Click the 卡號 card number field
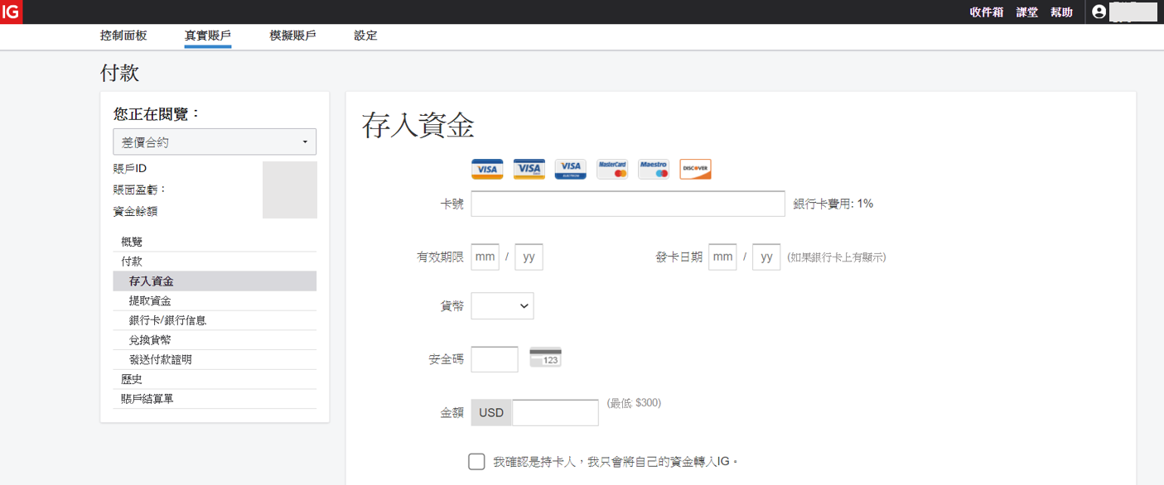The height and width of the screenshot is (485, 1164). 628,204
